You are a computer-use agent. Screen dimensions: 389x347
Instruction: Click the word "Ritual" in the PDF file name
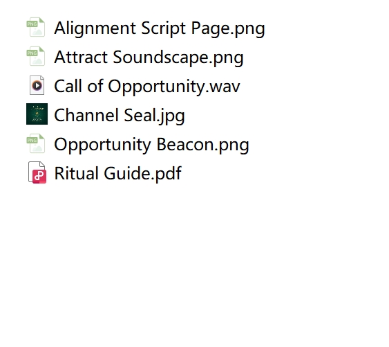point(77,173)
